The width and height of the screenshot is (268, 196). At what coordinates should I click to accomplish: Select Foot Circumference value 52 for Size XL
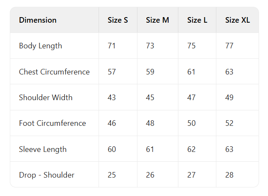[229, 123]
